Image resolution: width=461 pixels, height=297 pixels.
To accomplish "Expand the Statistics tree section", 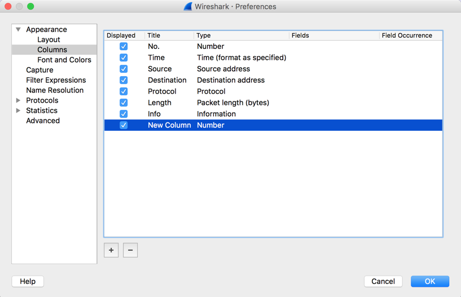I will [x=18, y=110].
